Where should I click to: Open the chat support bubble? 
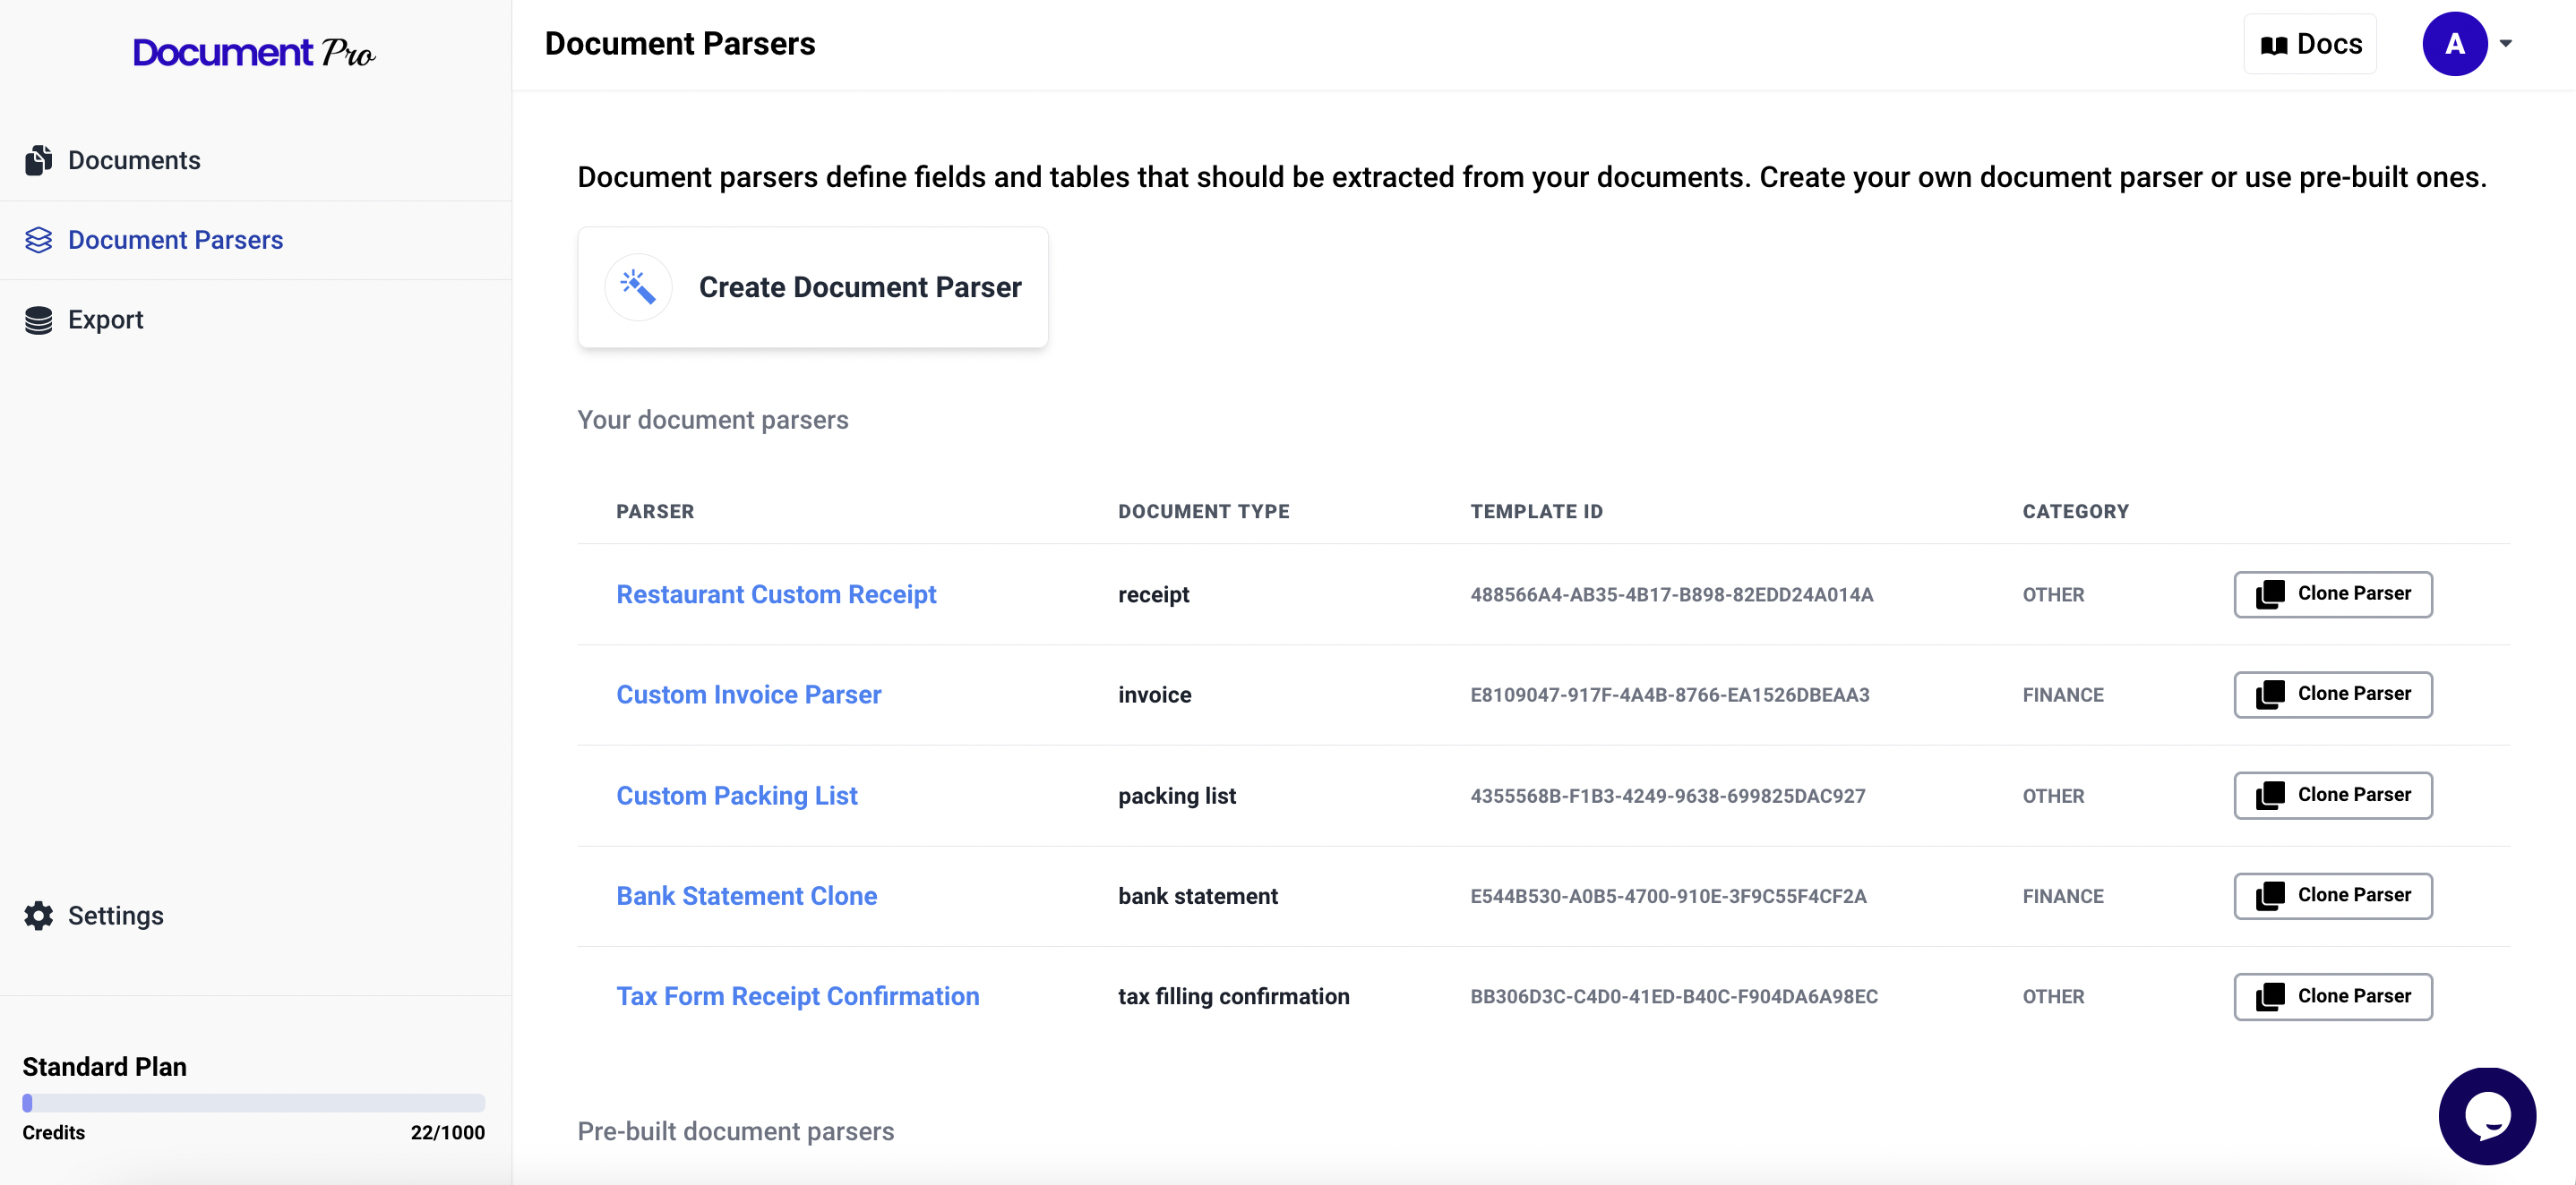pyautogui.click(x=2487, y=1115)
